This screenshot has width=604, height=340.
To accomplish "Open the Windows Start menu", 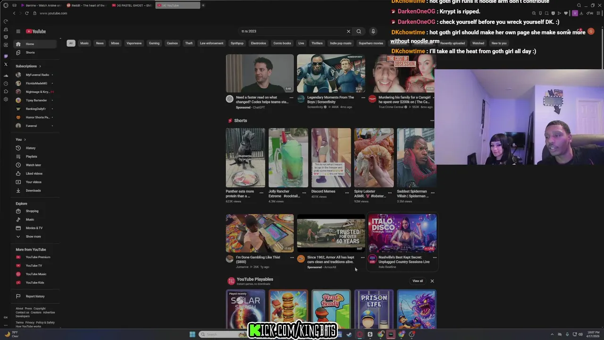I will pos(192,334).
